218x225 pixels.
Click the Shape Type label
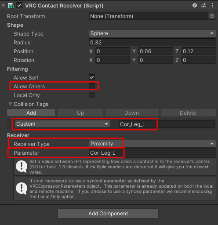click(29, 34)
